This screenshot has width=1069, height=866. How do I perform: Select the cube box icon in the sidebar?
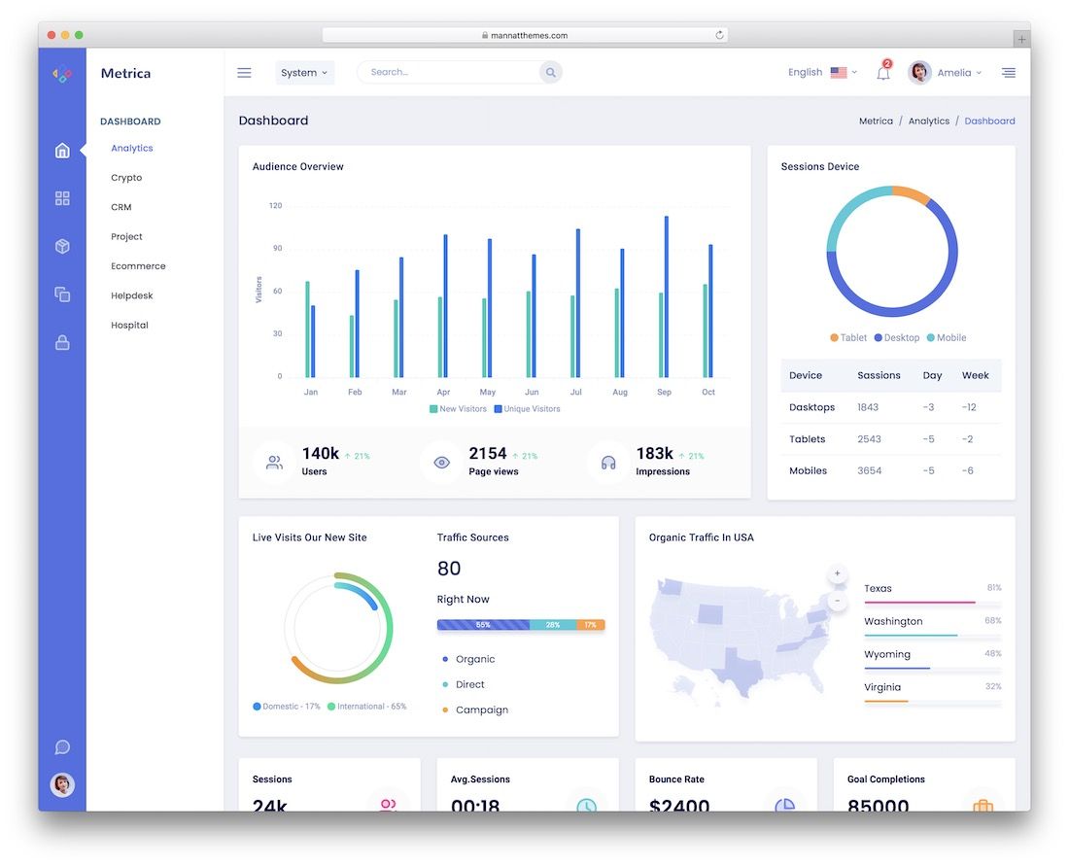(x=62, y=246)
